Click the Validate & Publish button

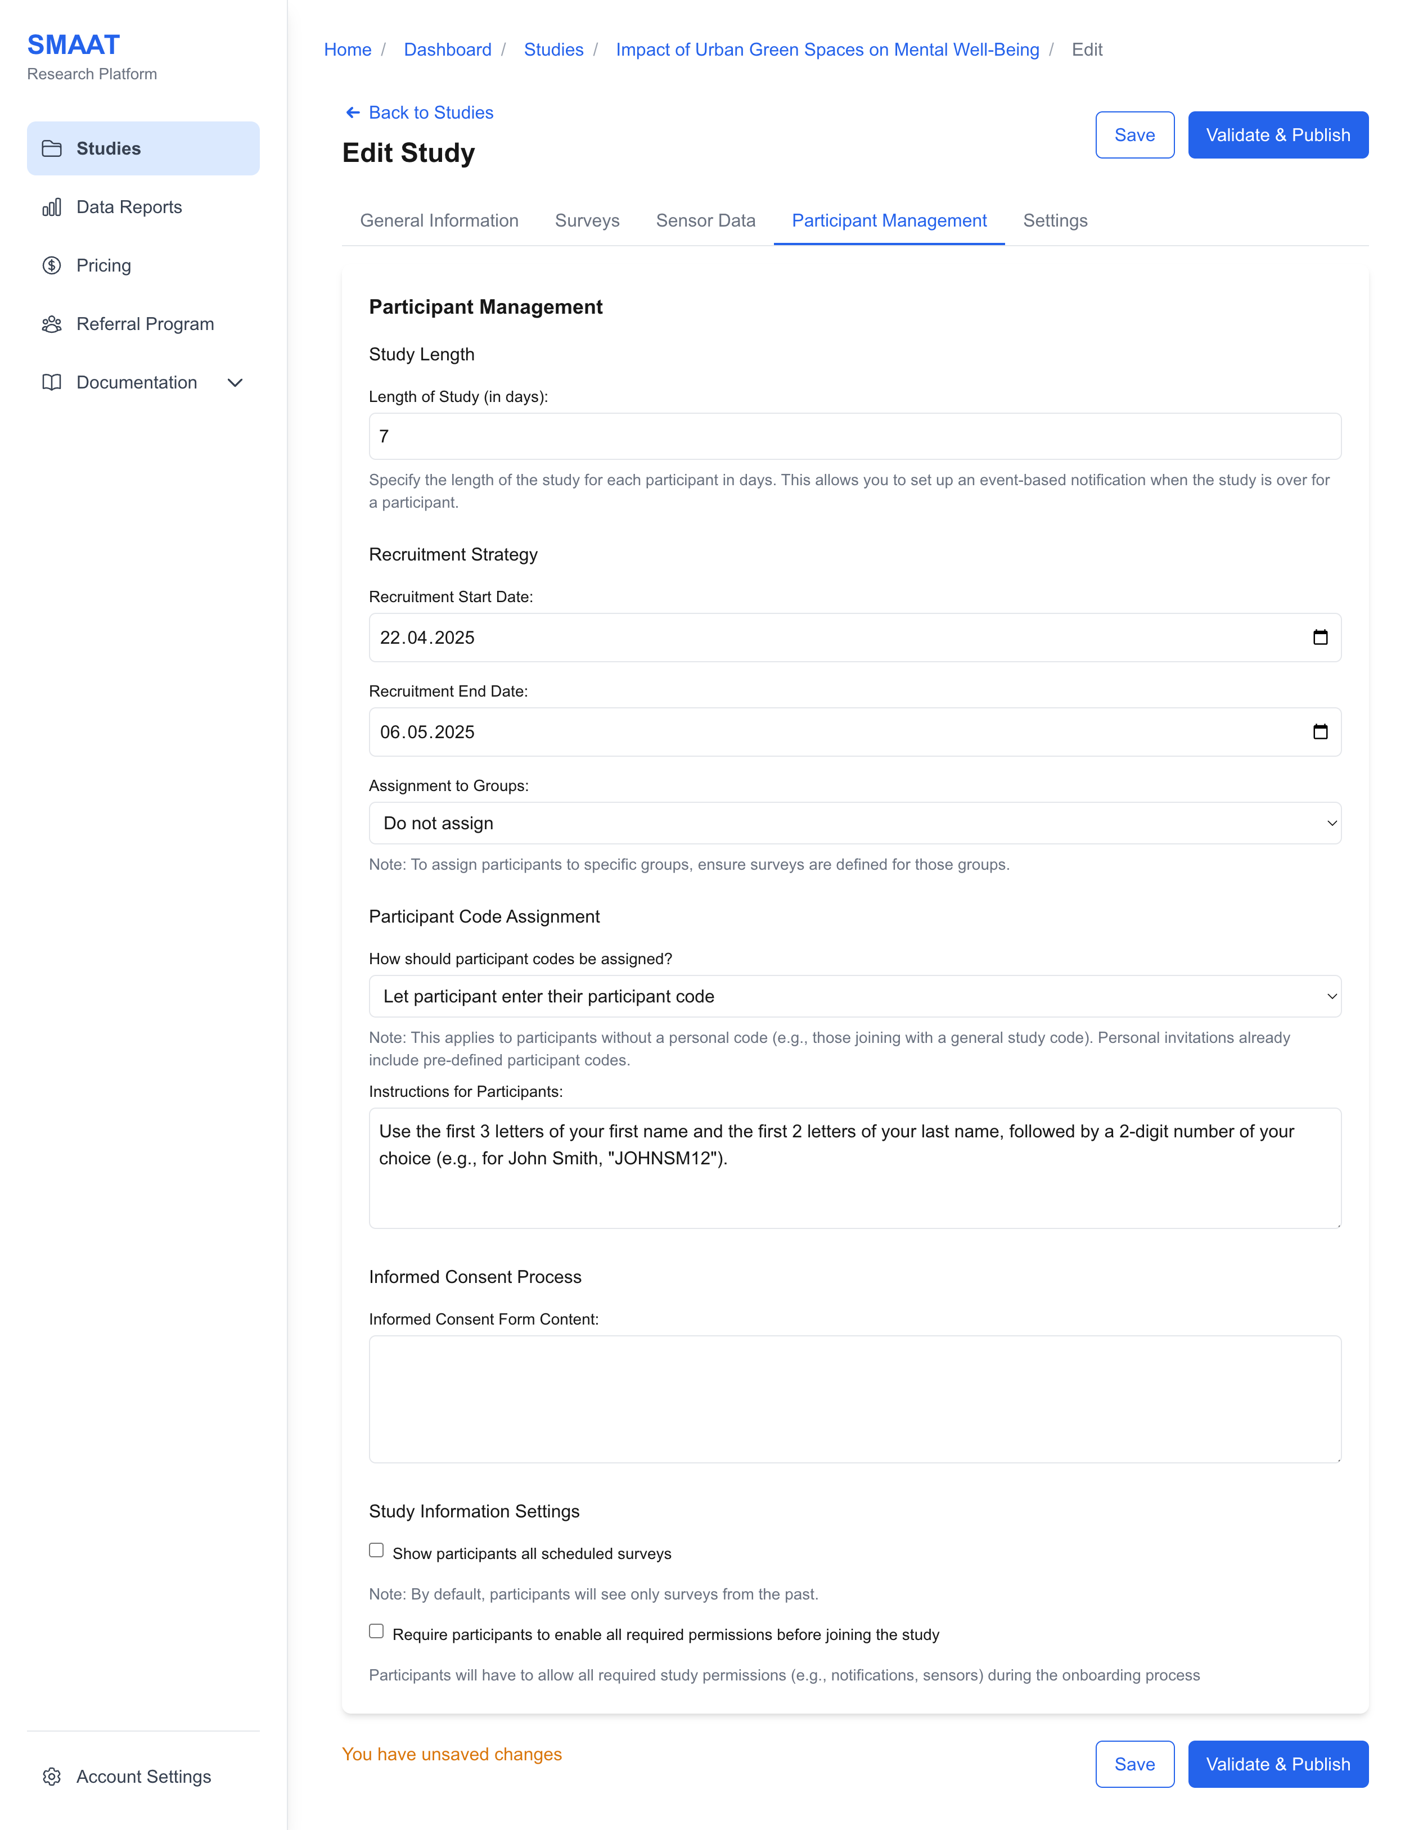pos(1277,135)
